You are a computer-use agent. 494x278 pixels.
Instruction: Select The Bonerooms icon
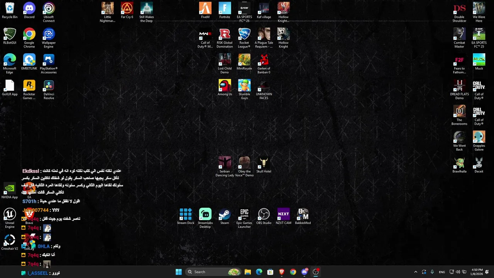(459, 116)
